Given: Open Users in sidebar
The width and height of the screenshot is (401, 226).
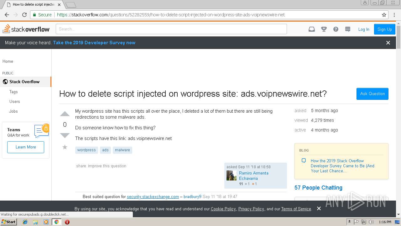Looking at the screenshot, I should pyautogui.click(x=14, y=101).
